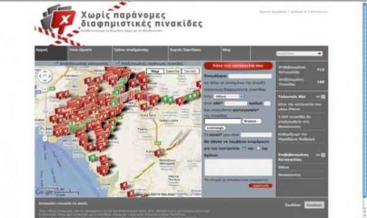Click the isolated red marker near the airport
367x218 pixels.
[x=158, y=153]
